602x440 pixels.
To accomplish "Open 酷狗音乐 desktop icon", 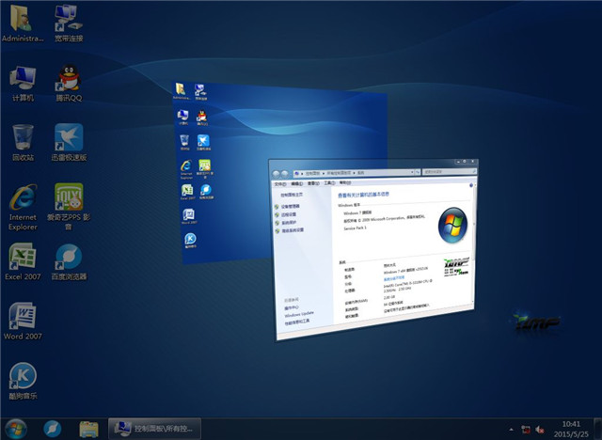I will pyautogui.click(x=23, y=377).
